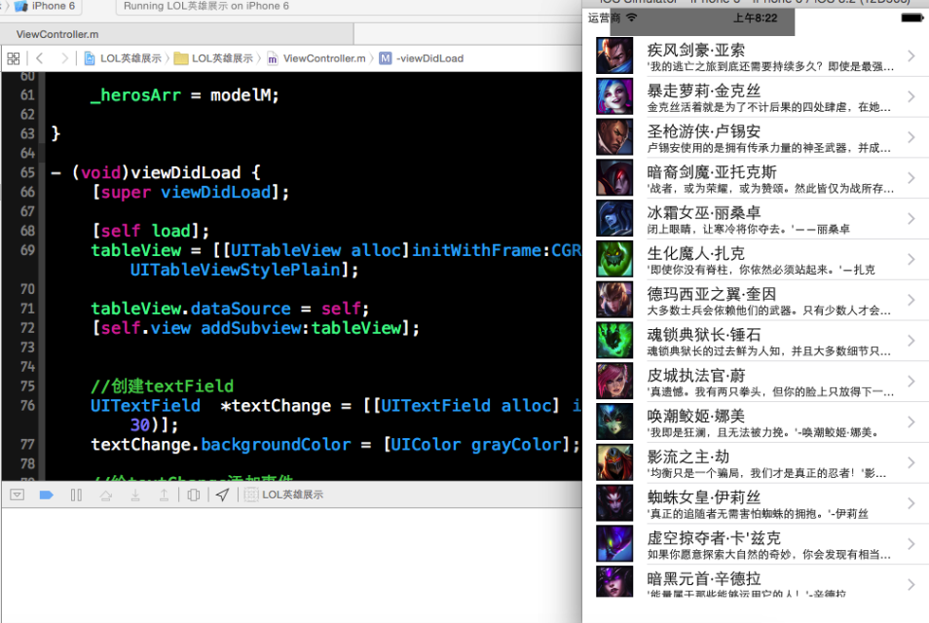Tap the 暗裔剑魔·亚托克斯 avatar thumbnail
Viewport: 929px width, 623px height.
tap(614, 178)
